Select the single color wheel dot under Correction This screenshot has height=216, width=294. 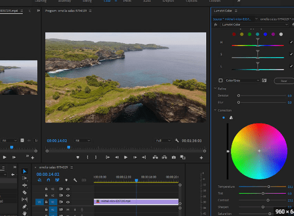point(224,118)
